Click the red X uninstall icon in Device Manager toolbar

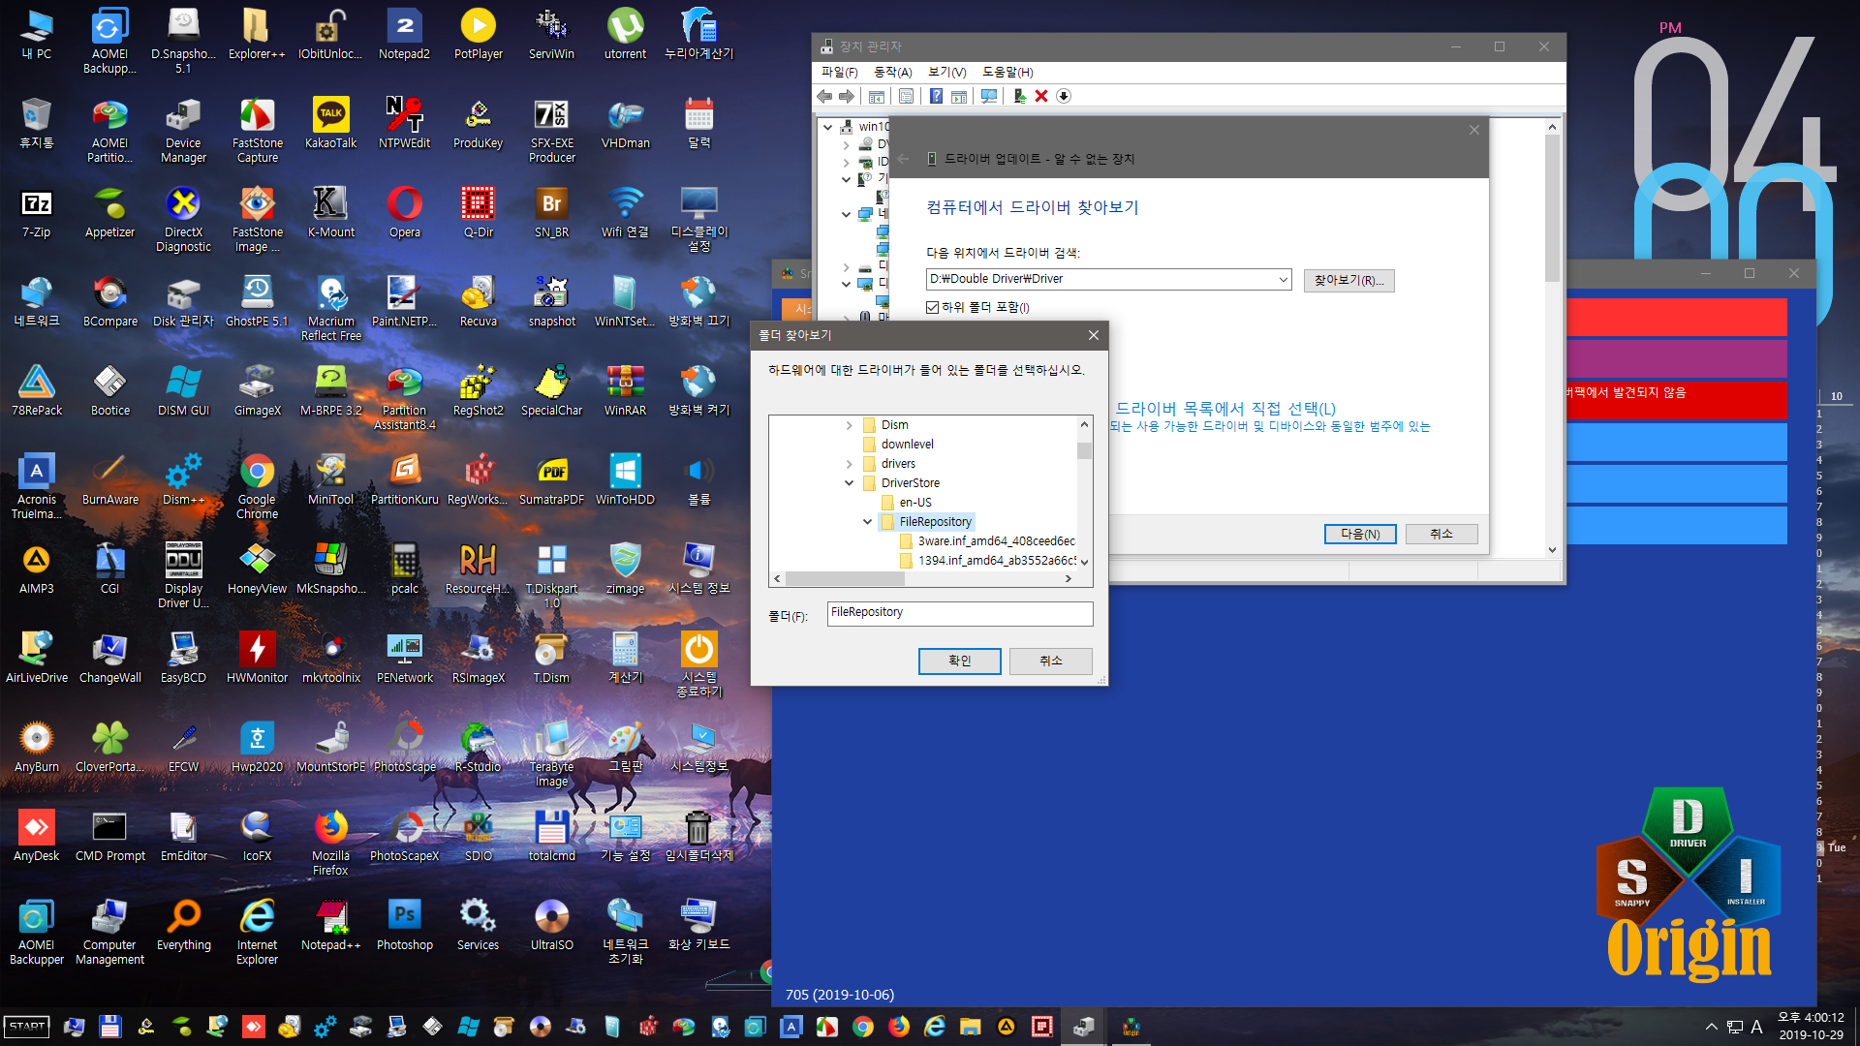[x=1041, y=96]
